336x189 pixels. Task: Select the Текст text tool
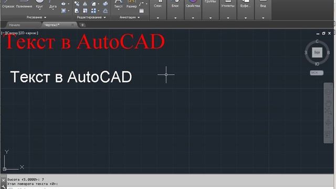pos(118,4)
